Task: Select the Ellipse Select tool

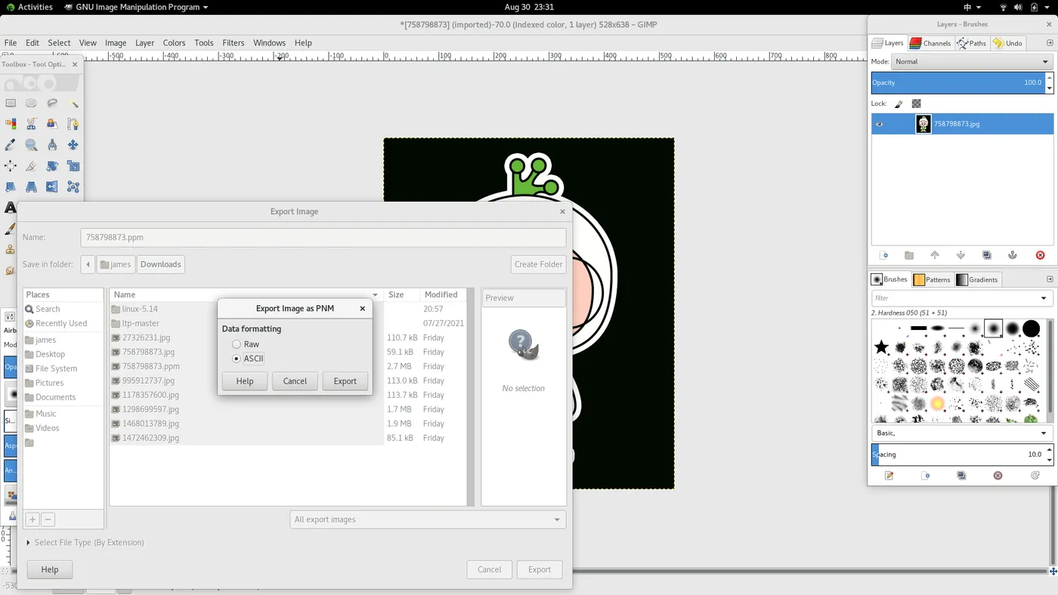Action: coord(31,103)
